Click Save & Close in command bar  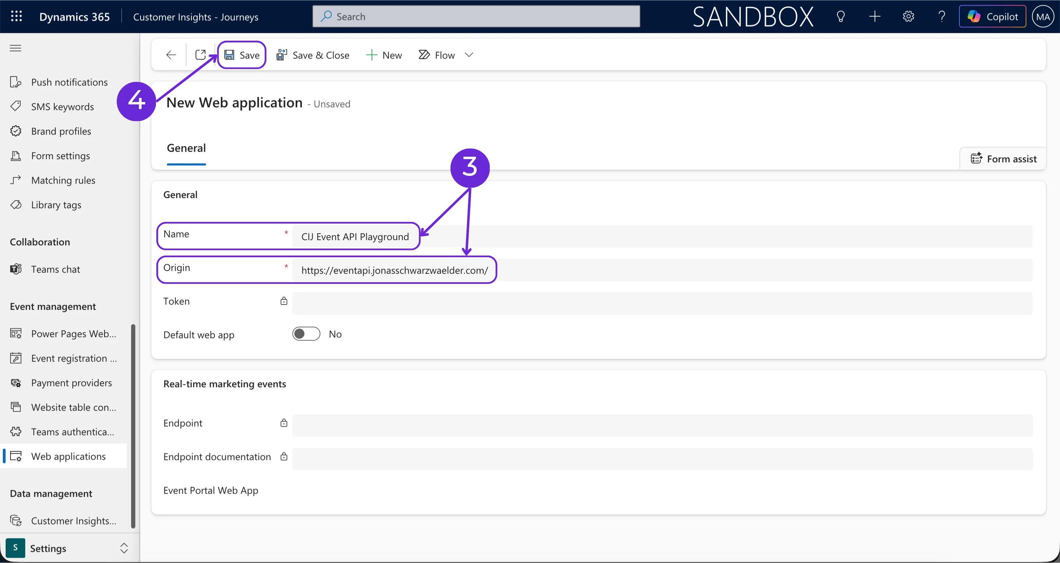pos(313,55)
